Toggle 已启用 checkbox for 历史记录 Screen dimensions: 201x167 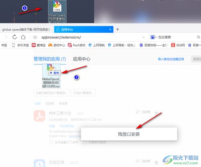[x=137, y=161]
